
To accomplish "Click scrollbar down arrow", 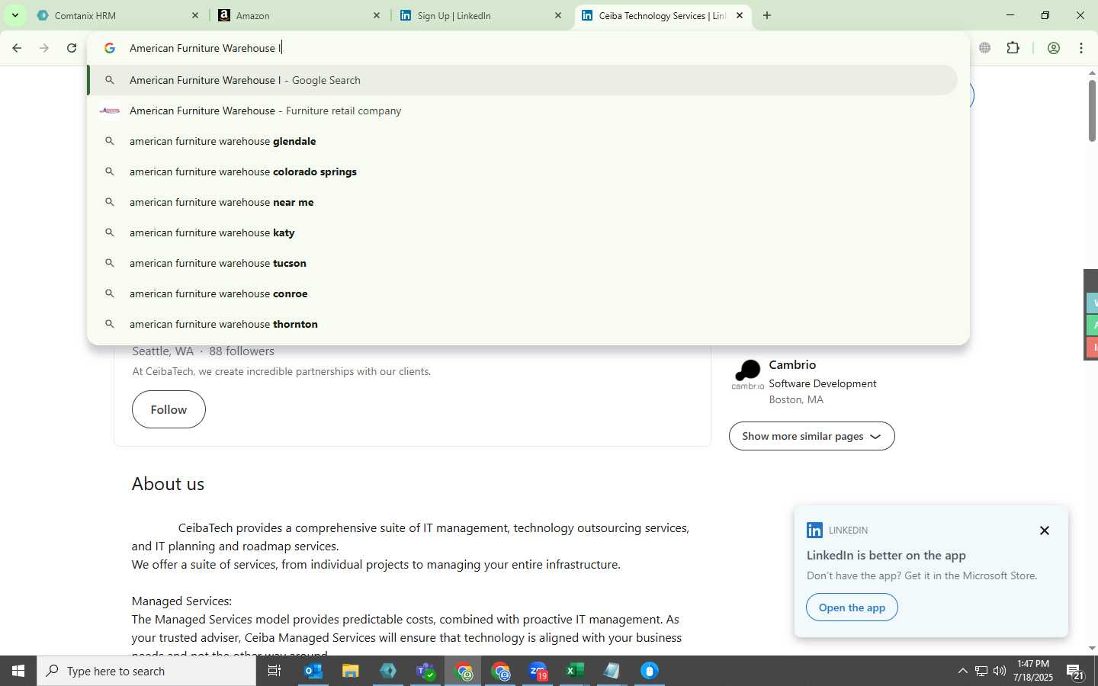I will point(1092,649).
